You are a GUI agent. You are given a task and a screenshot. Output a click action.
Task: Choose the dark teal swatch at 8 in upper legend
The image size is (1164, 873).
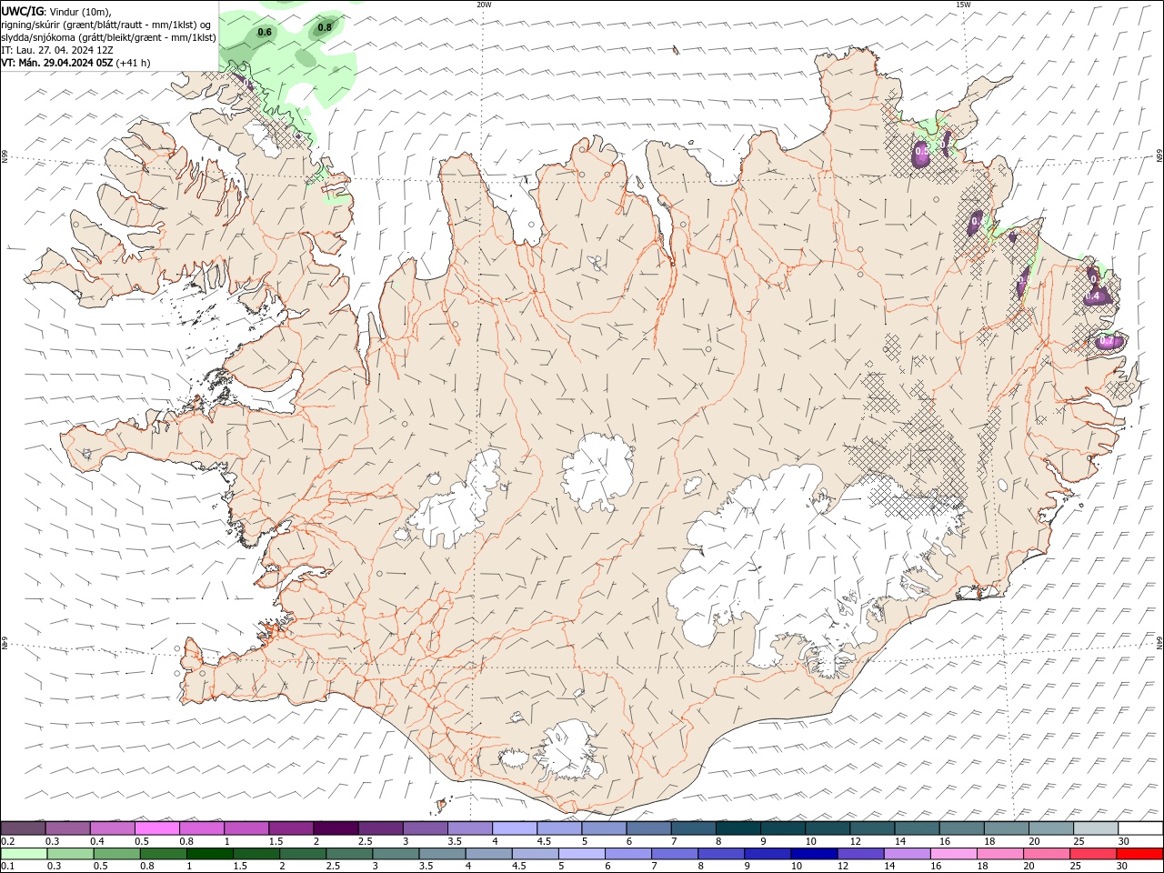point(738,828)
